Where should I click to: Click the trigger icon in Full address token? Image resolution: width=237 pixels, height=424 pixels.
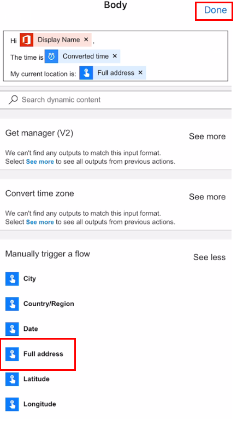click(x=86, y=73)
